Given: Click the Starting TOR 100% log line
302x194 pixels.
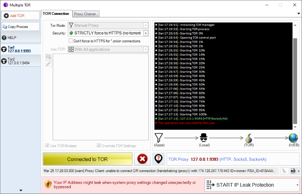Looking at the screenshot, I should 181,114.
